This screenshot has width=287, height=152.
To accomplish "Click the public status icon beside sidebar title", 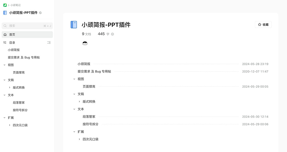I will click(40, 13).
